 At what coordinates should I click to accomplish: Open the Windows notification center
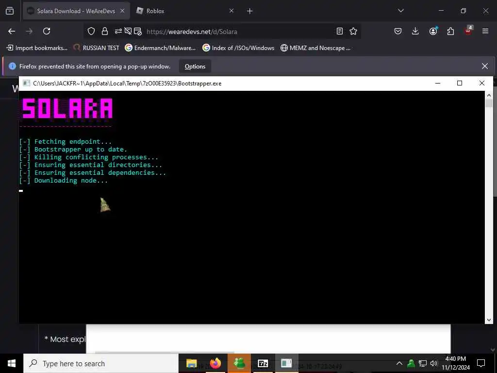click(x=481, y=363)
